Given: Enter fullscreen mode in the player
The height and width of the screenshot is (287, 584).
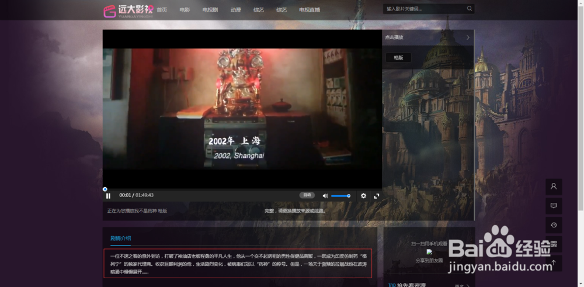Looking at the screenshot, I should coord(377,196).
